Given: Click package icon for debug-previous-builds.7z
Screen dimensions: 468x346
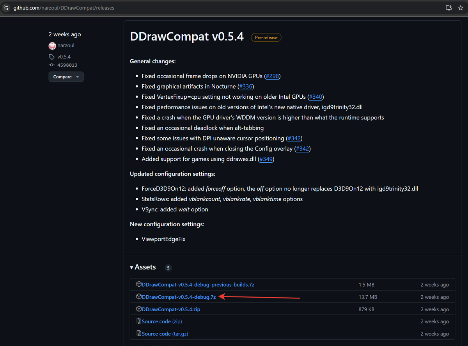Looking at the screenshot, I should pos(138,284).
